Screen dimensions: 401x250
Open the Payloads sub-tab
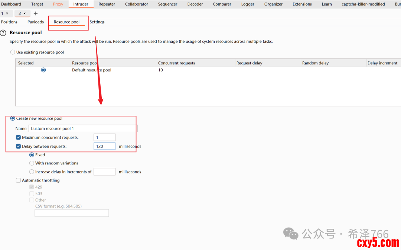[x=36, y=22]
